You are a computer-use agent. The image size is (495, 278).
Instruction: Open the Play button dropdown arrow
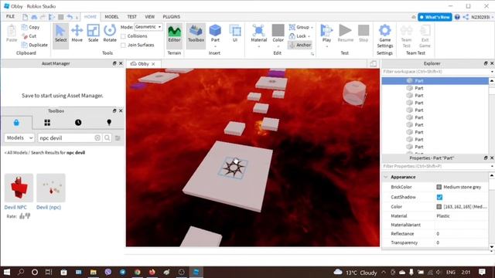click(326, 46)
